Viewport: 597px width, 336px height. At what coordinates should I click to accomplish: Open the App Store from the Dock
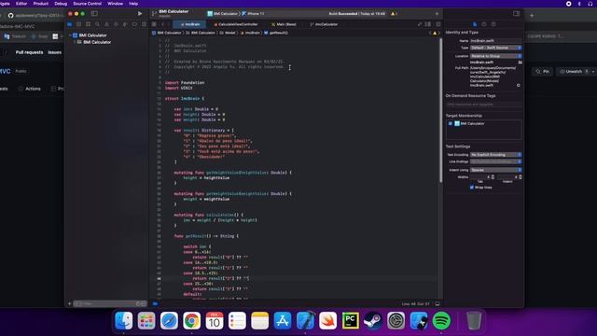283,321
